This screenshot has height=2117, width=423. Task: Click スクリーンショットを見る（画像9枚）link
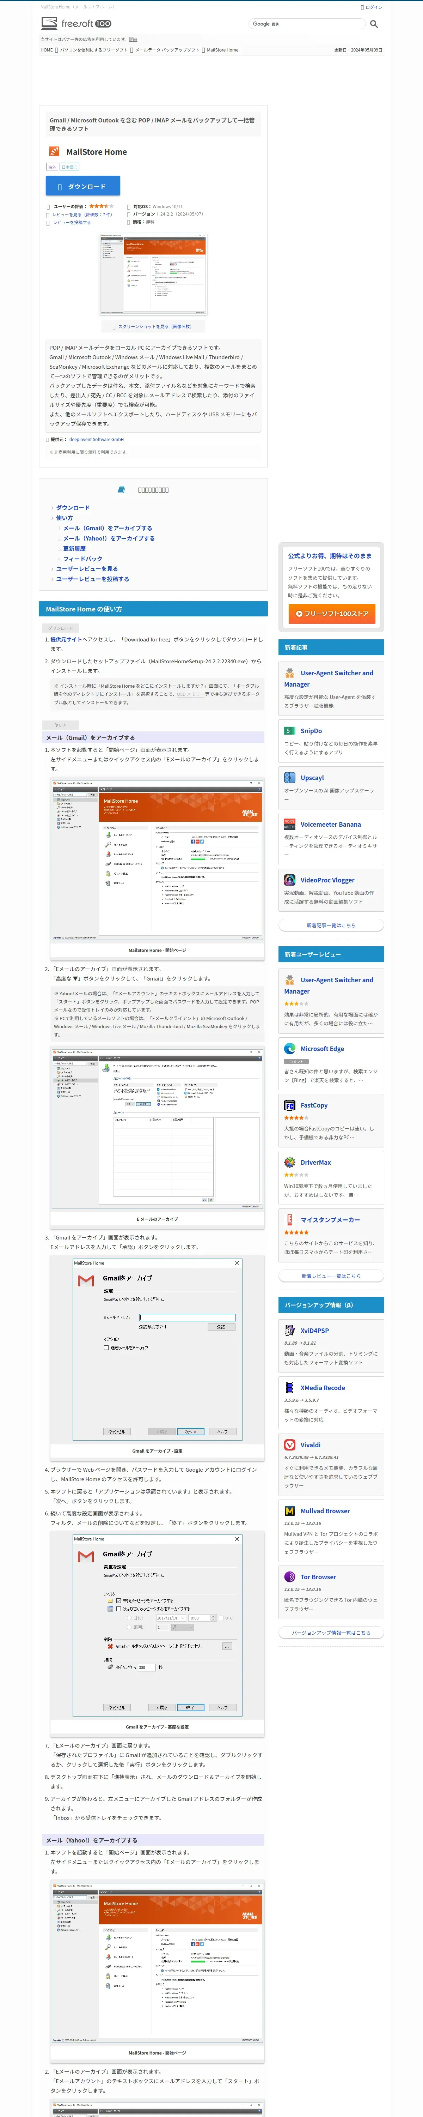point(154,326)
